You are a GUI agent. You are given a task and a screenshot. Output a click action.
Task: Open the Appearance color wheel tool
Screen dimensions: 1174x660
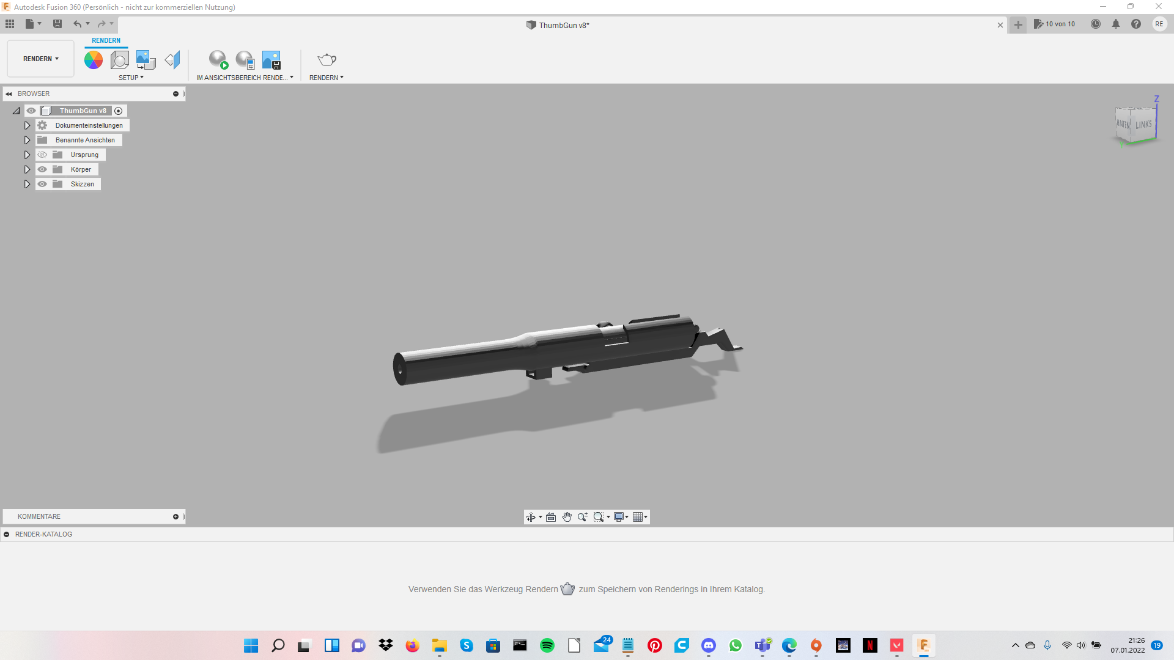(94, 59)
